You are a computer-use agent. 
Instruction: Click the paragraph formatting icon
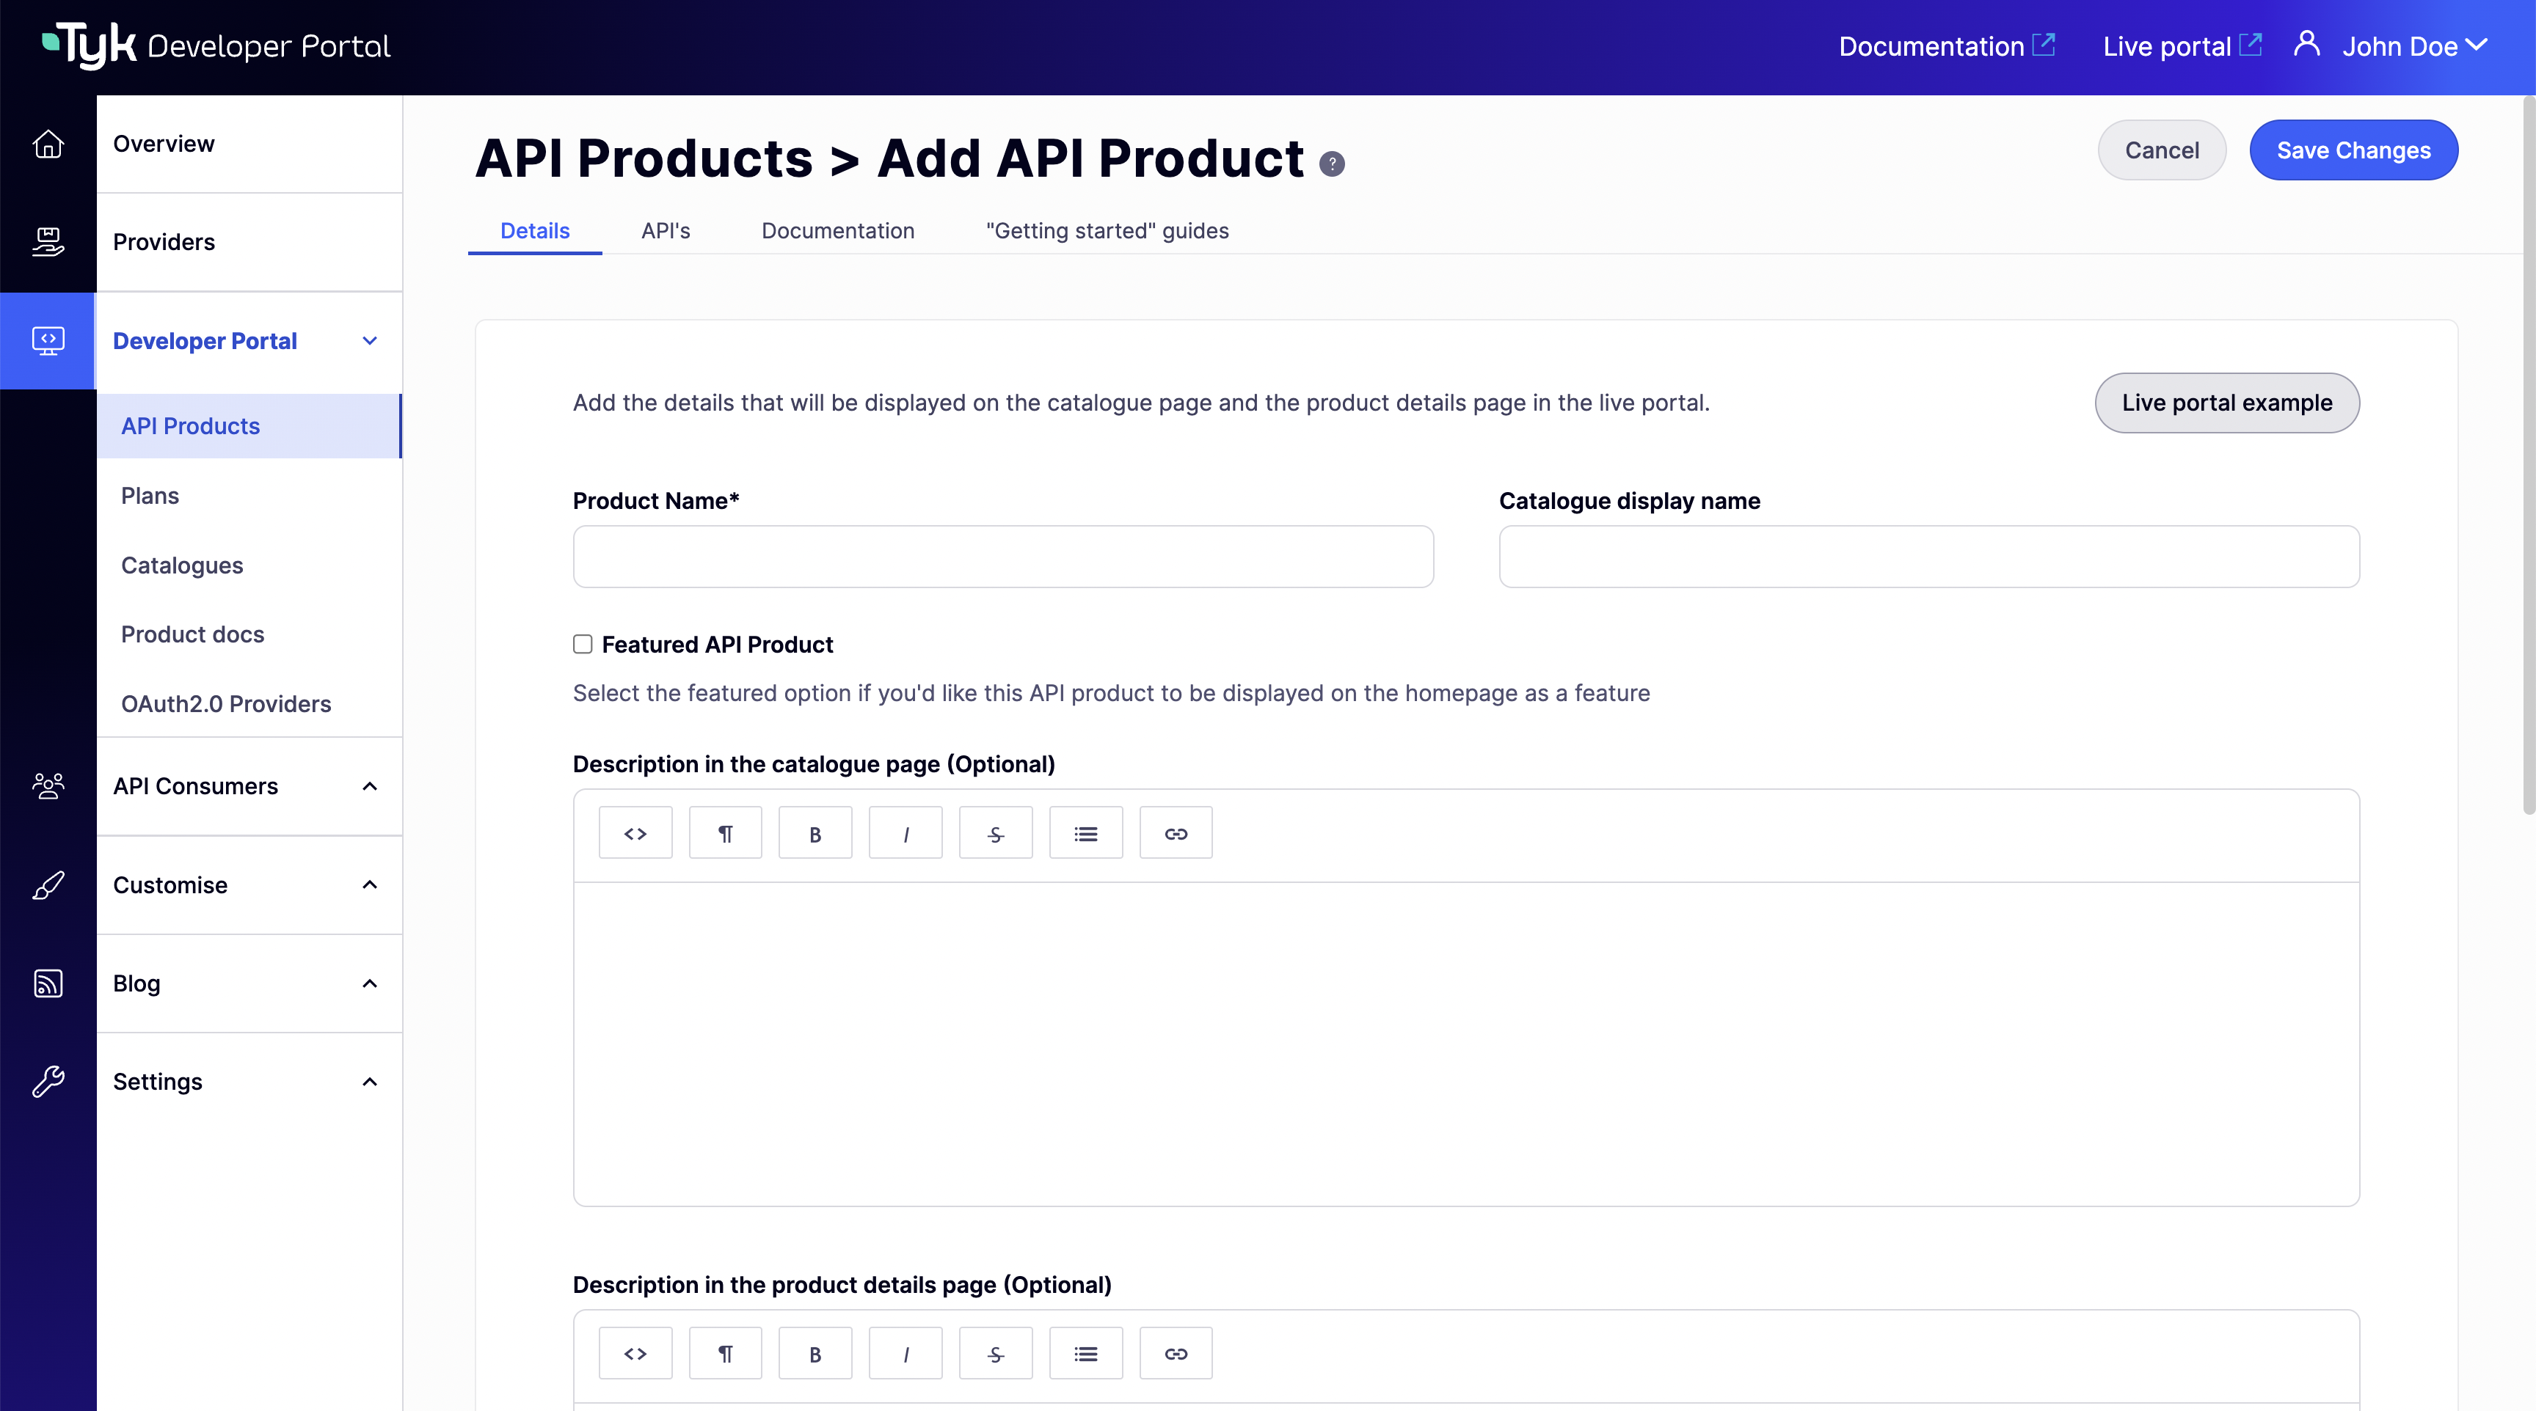[724, 832]
